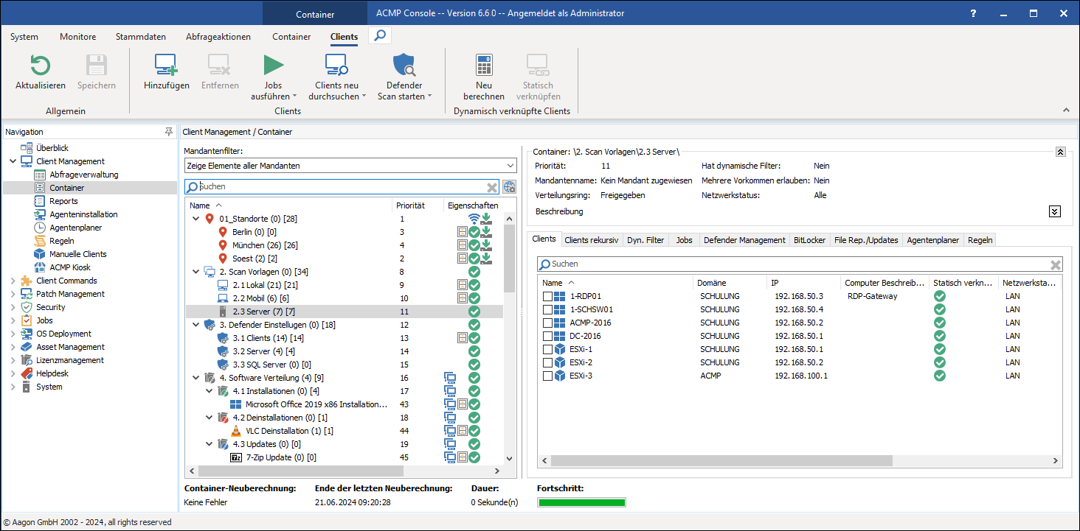Check the checkbox next to 1-RDP01

(x=549, y=295)
